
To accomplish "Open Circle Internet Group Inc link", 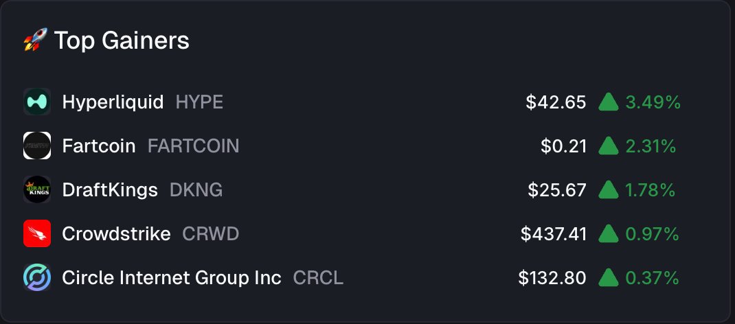I will (x=171, y=278).
